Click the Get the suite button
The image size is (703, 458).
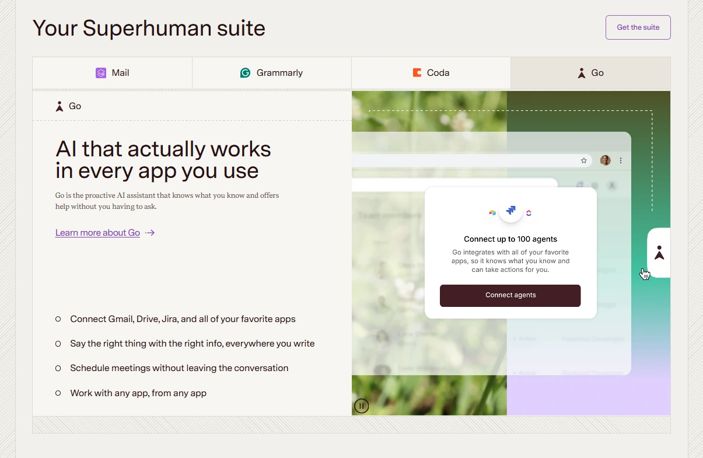tap(638, 27)
